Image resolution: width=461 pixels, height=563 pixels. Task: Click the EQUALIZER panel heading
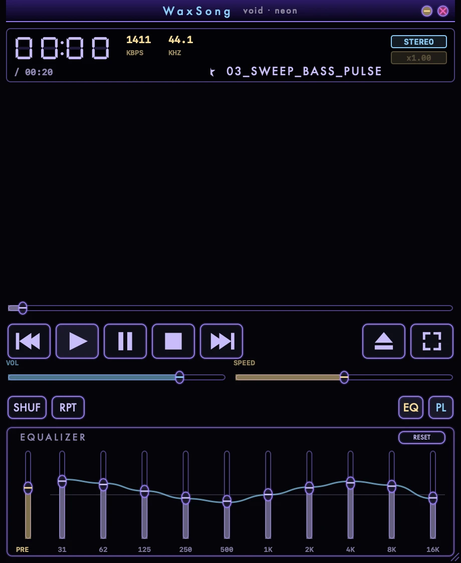point(53,438)
